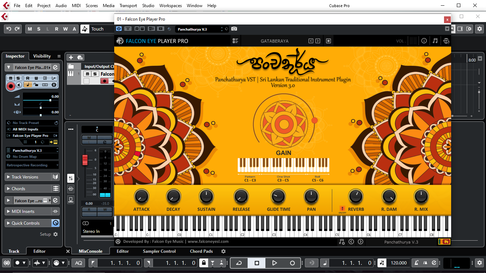
Task: Click the tempo field showing 120.000
Action: pos(398,263)
